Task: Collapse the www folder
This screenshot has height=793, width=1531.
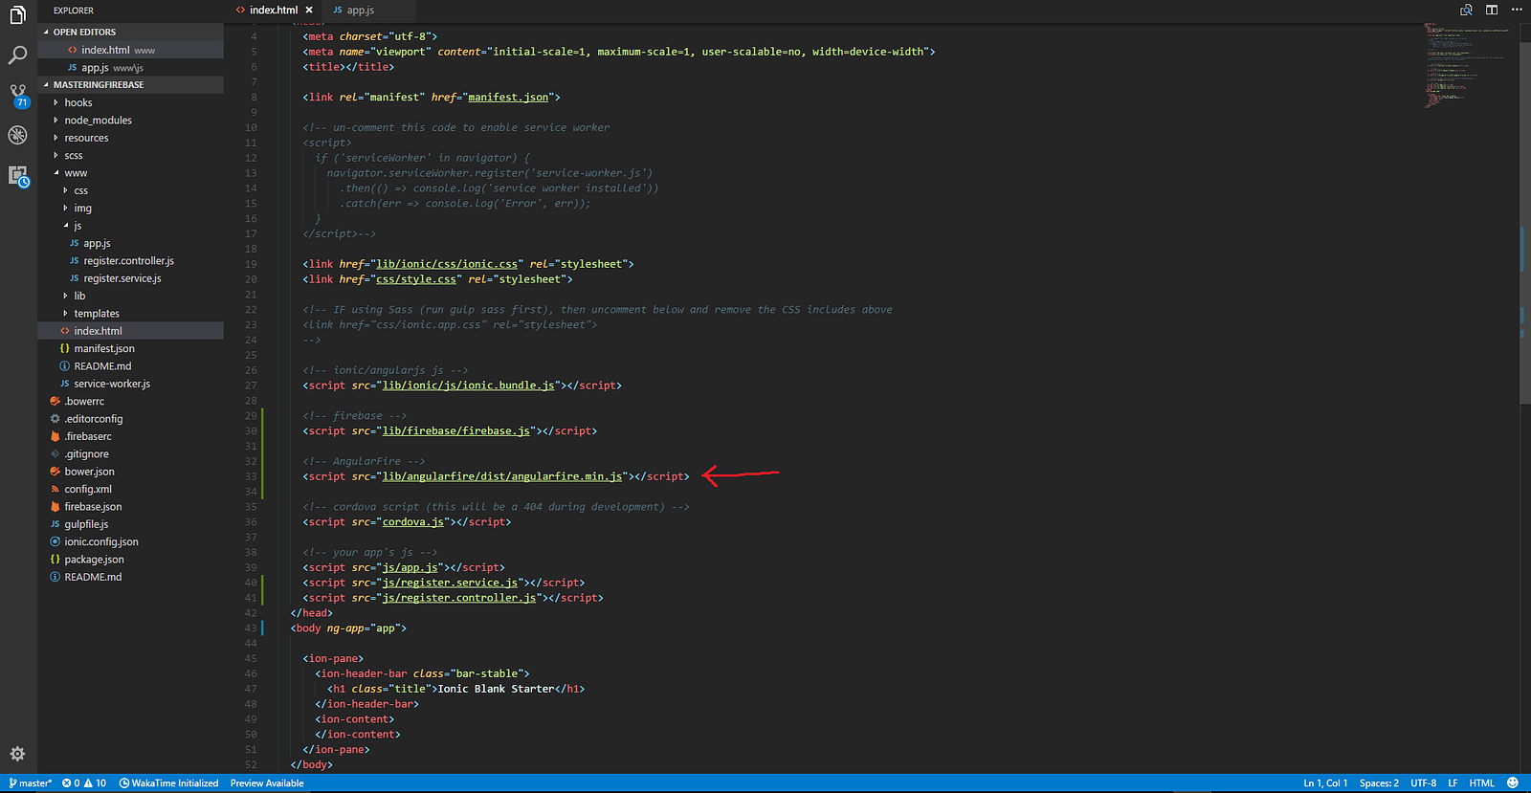Action: point(76,173)
